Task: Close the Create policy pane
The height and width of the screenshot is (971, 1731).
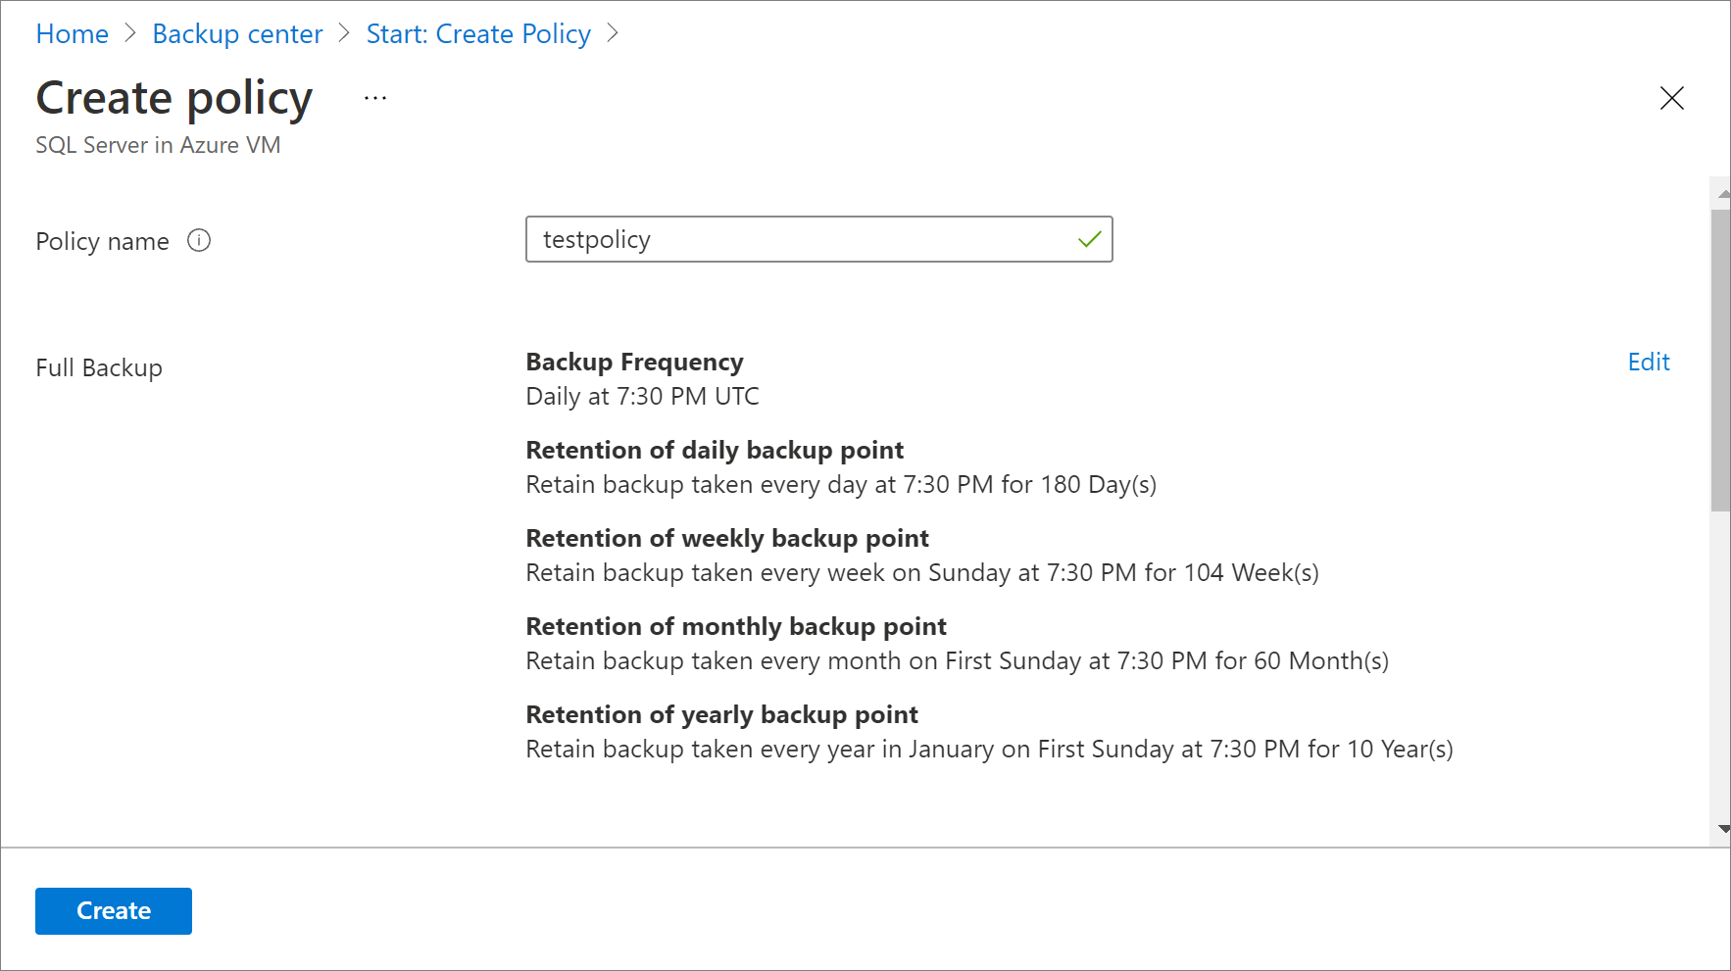Action: tap(1671, 98)
